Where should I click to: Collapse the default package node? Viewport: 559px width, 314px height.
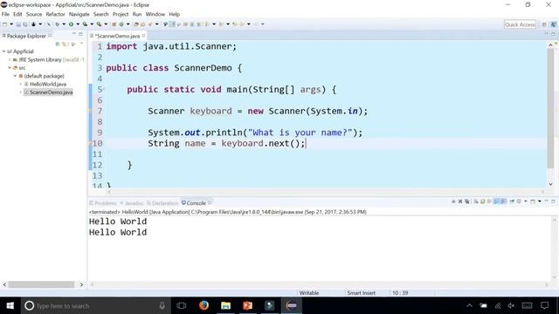(16, 76)
